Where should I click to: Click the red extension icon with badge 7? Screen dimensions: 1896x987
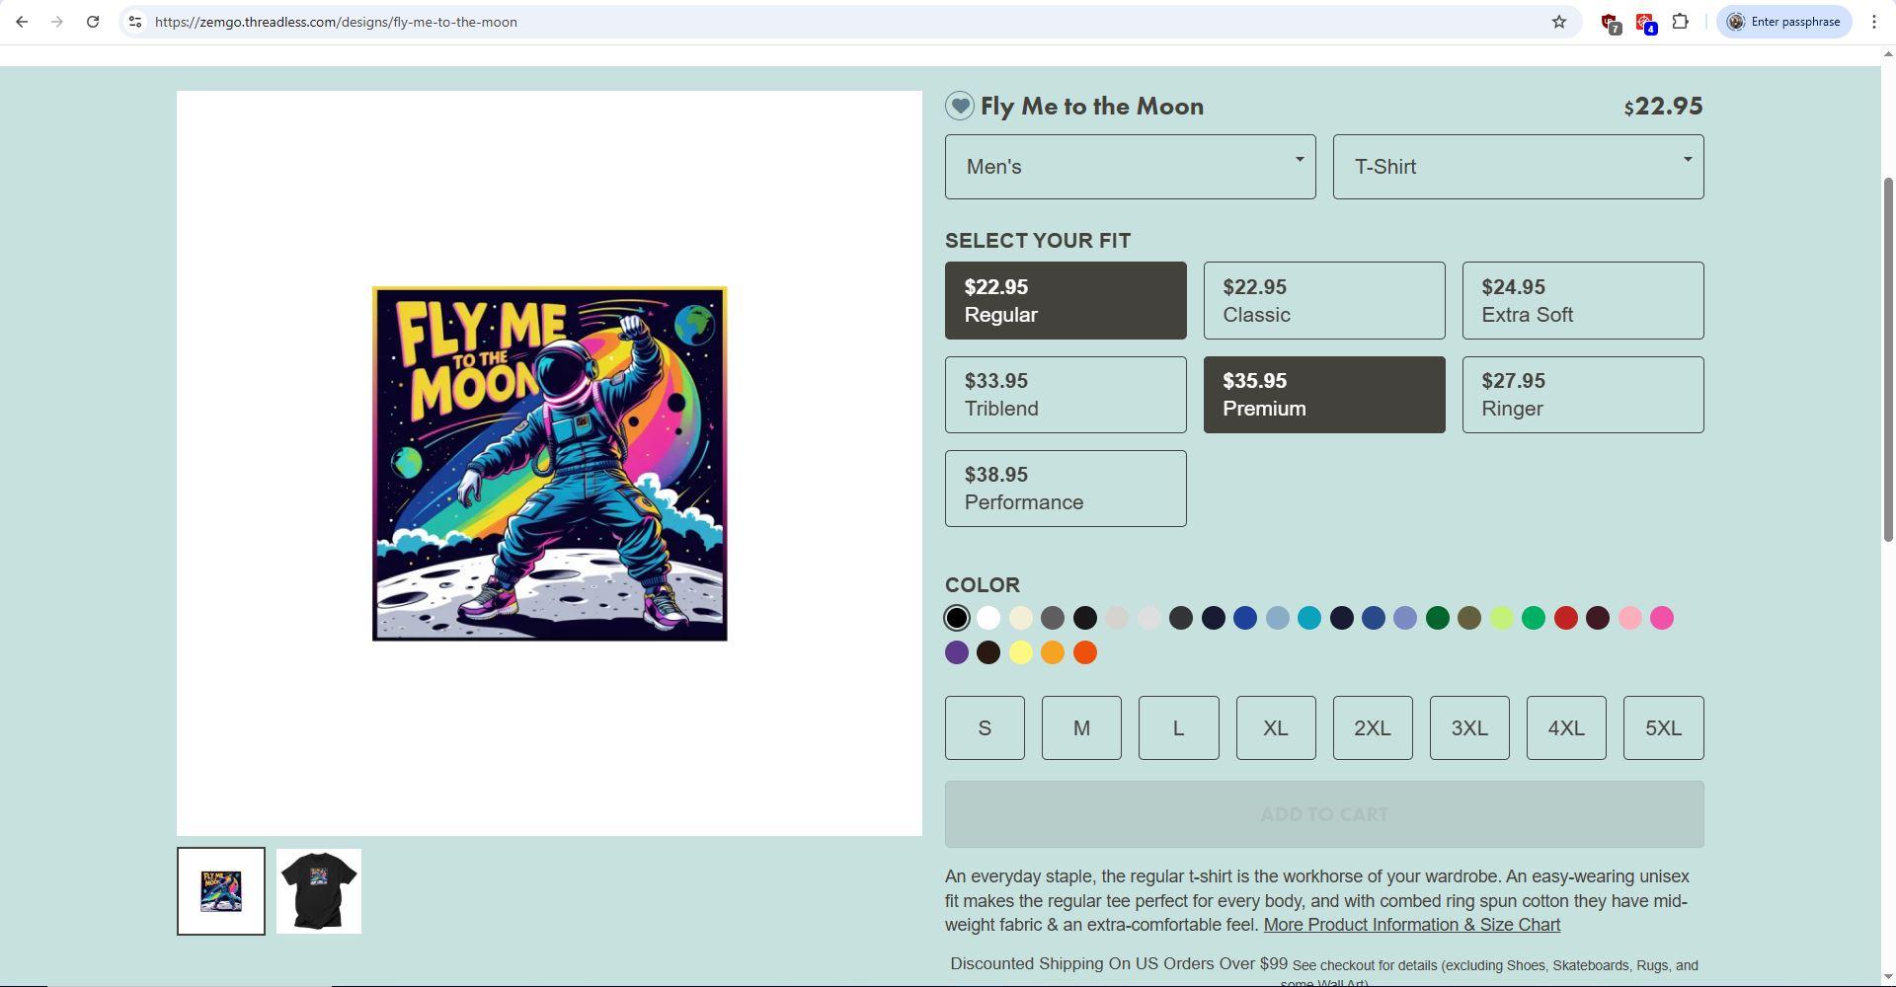(1610, 23)
